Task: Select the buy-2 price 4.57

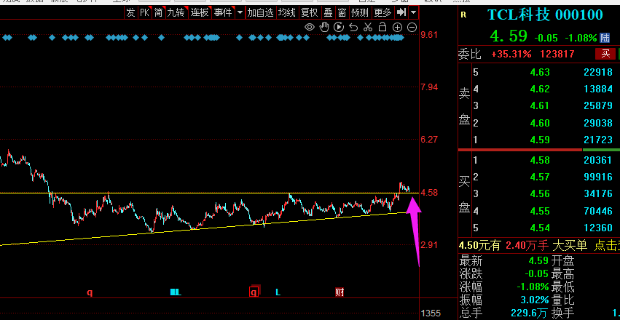Action: tap(540, 177)
